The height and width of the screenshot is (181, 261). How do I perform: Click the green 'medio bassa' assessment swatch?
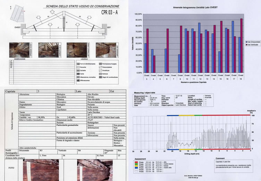click(x=136, y=164)
